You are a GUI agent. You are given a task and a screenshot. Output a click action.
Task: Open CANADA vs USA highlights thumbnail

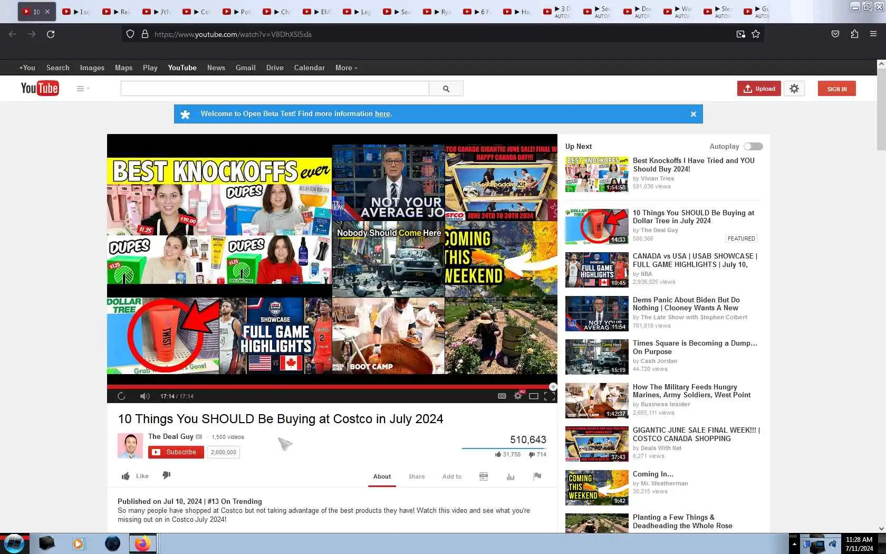click(597, 270)
